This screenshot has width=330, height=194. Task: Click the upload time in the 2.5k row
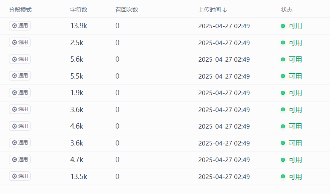click(x=224, y=43)
